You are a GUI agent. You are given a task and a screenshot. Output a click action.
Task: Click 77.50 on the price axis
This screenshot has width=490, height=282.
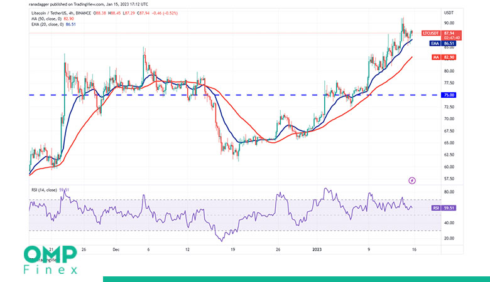[x=449, y=83]
